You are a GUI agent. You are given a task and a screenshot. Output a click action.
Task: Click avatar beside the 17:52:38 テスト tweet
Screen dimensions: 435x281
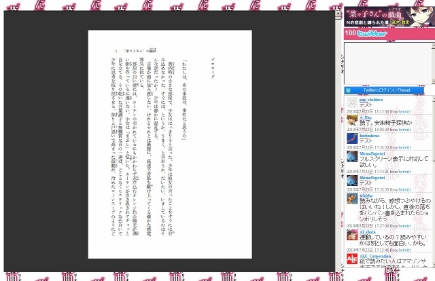352,181
